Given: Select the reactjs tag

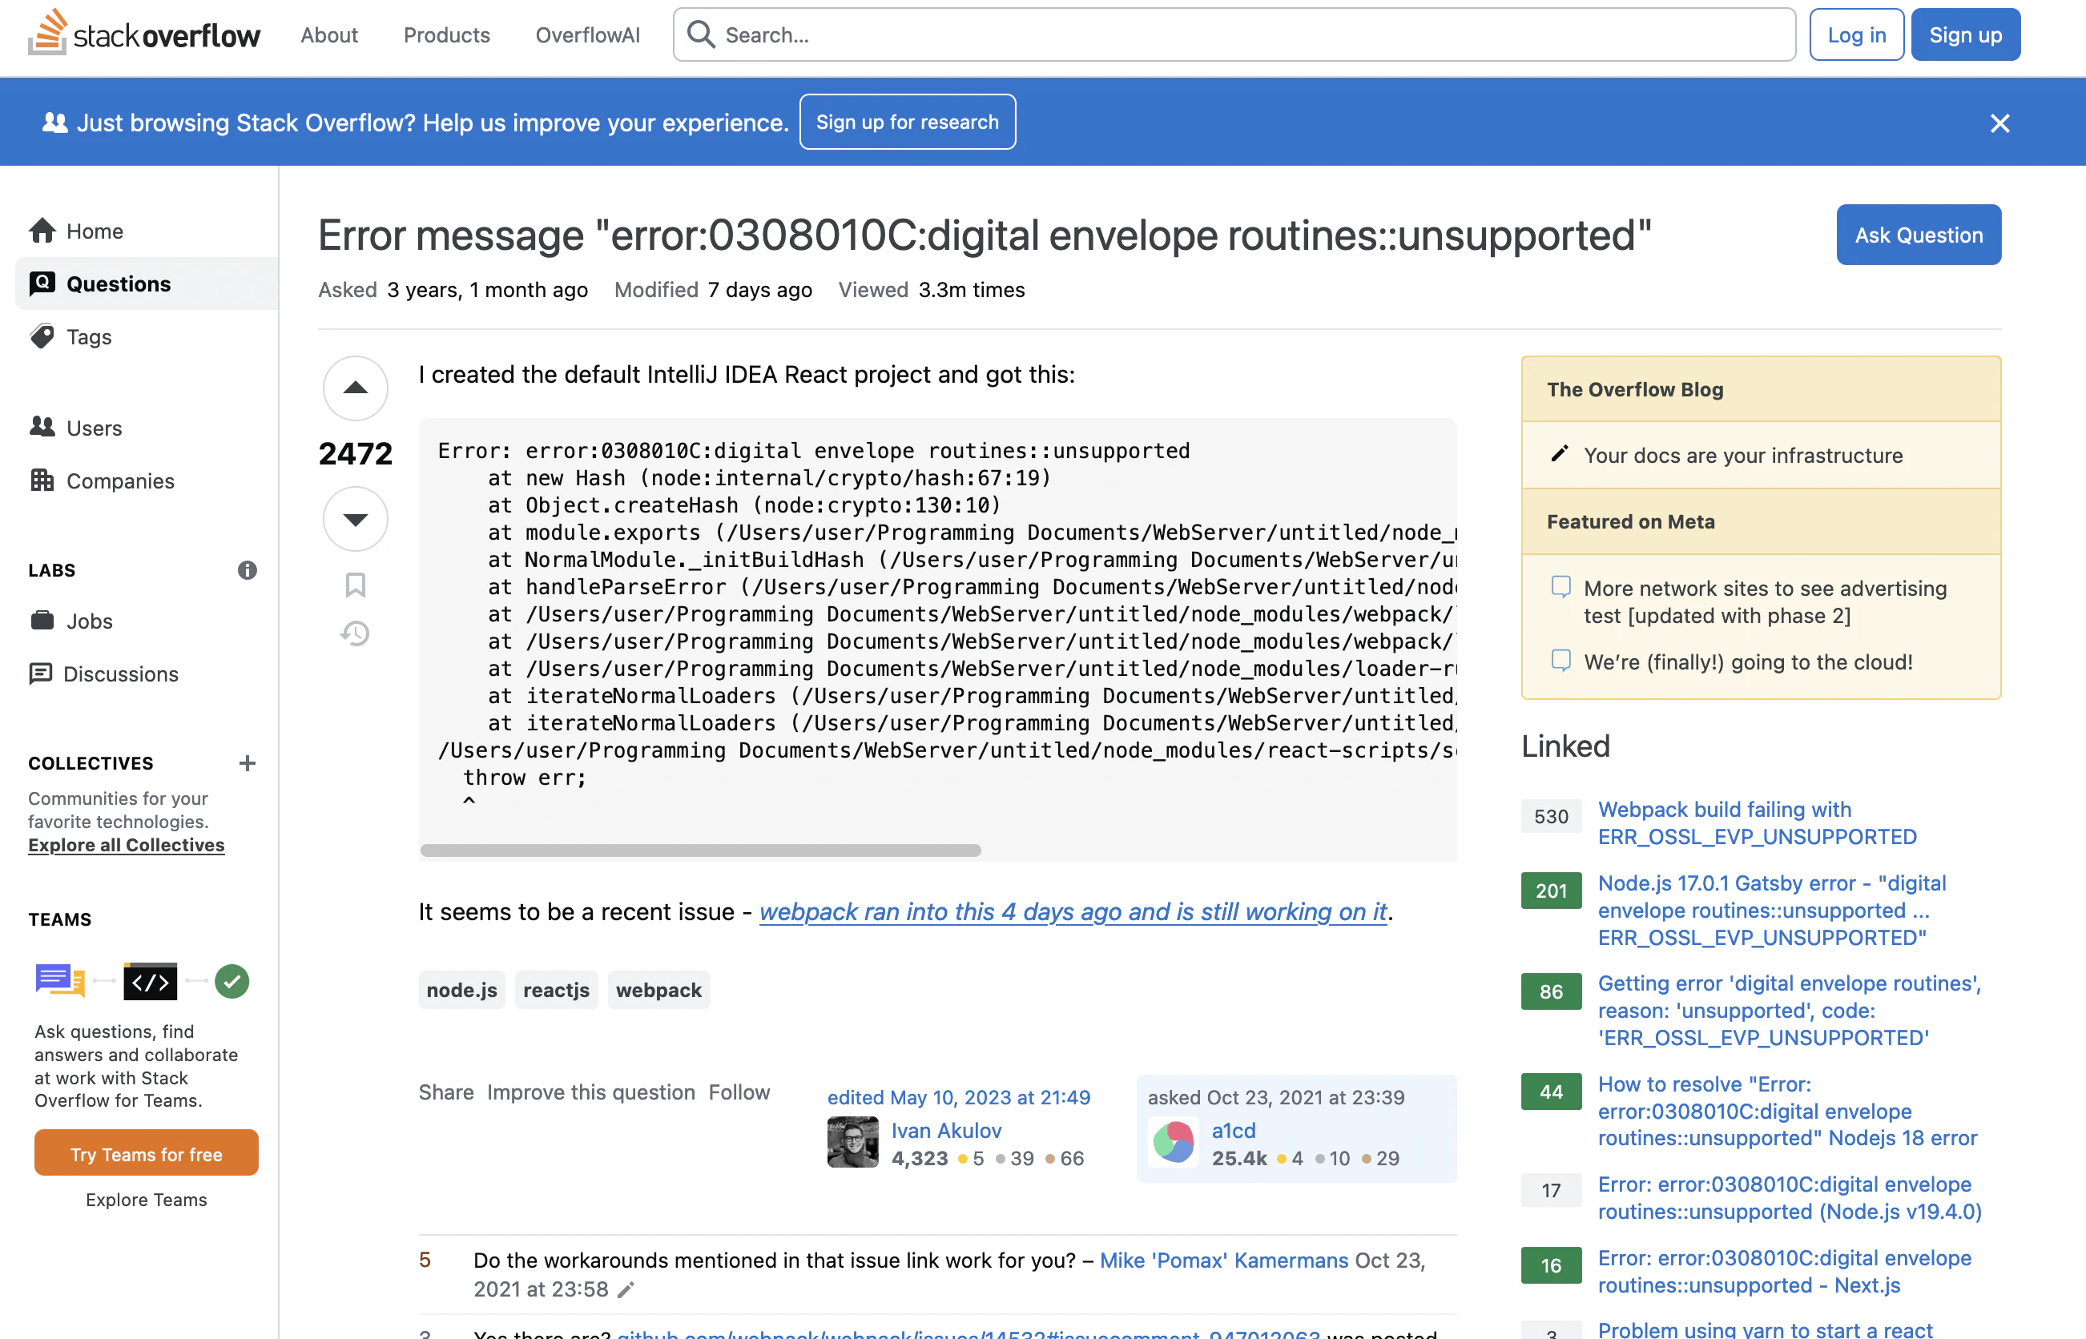Looking at the screenshot, I should tap(557, 991).
